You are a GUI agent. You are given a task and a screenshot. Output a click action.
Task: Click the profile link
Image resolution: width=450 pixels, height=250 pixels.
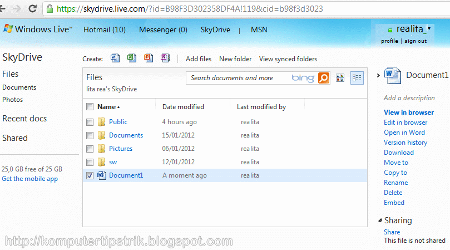[x=389, y=41]
